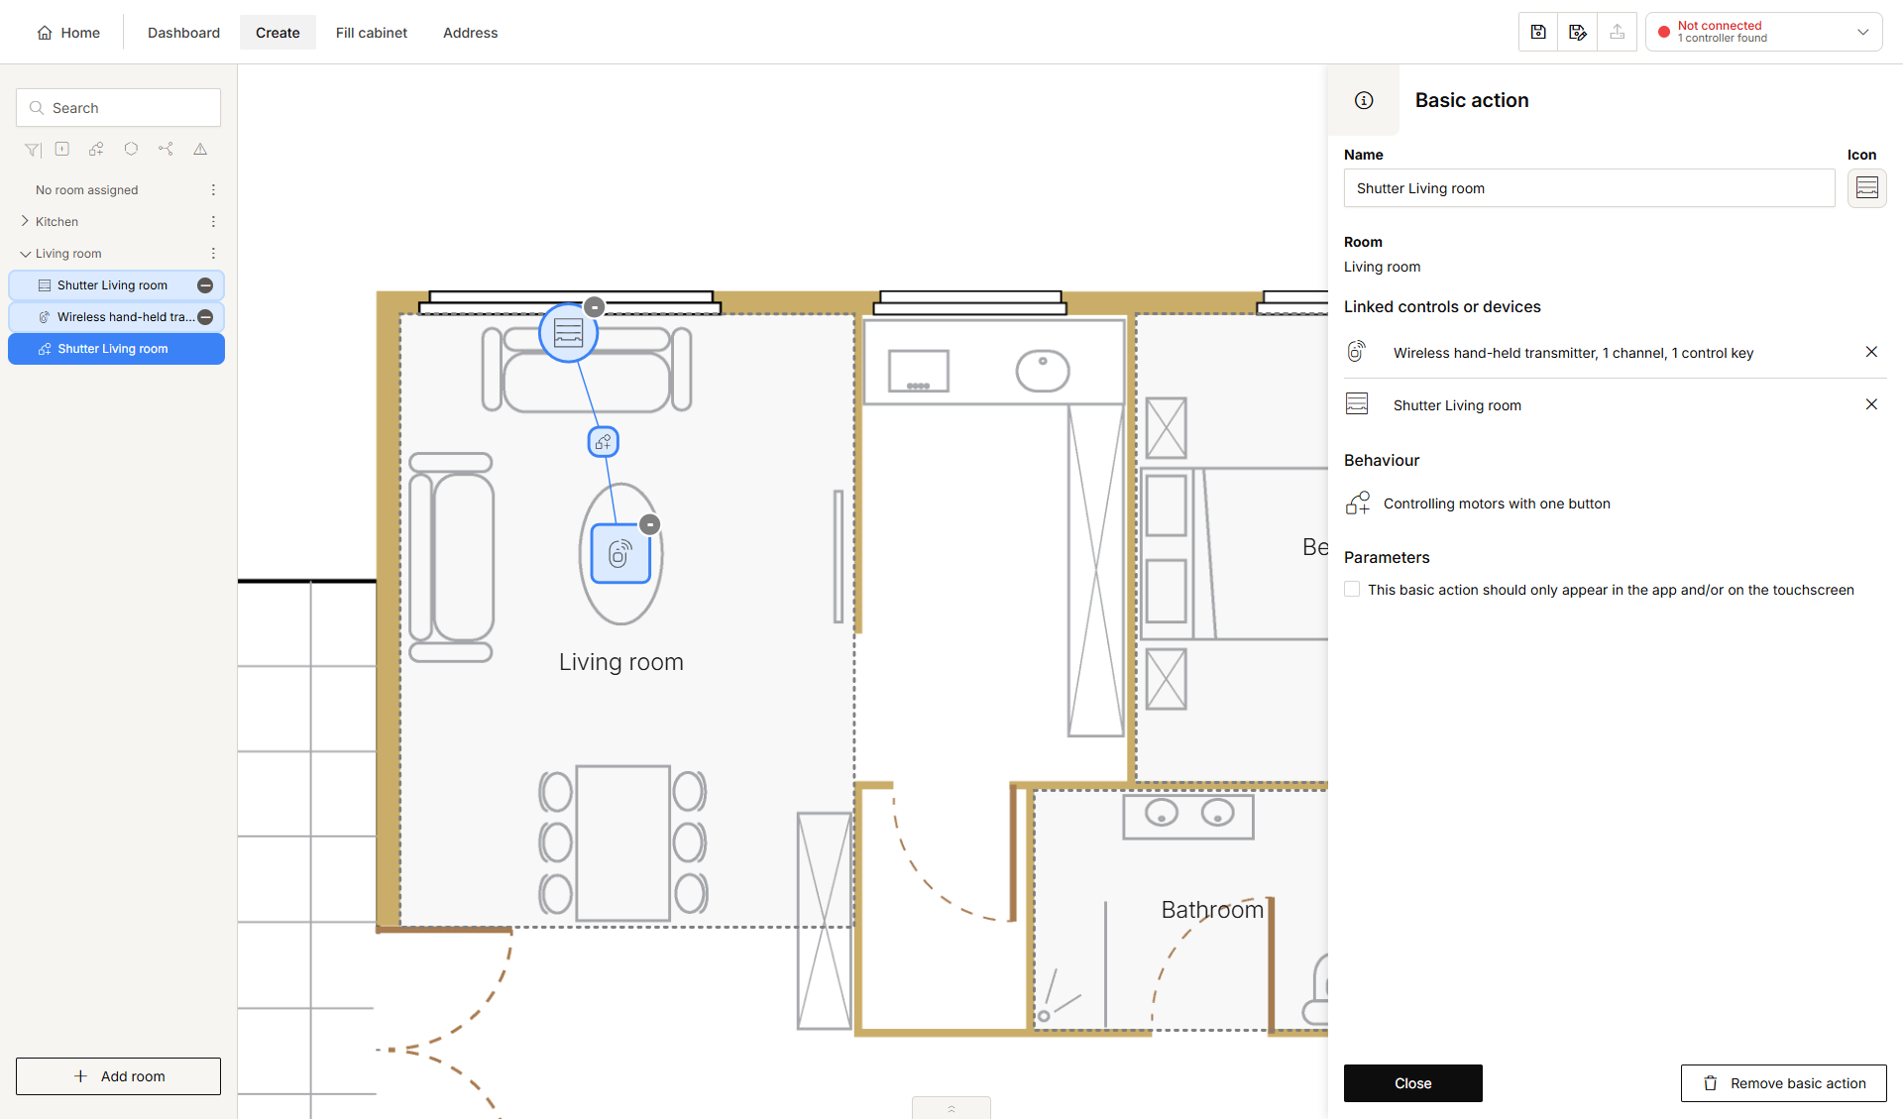Open options menu for Living room
Image resolution: width=1903 pixels, height=1119 pixels.
point(213,253)
